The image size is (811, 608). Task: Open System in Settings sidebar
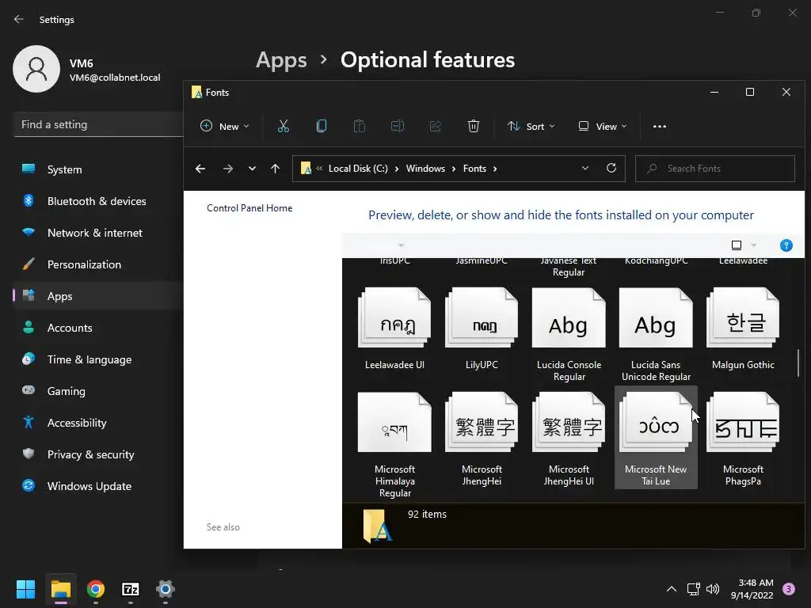[x=98, y=169]
